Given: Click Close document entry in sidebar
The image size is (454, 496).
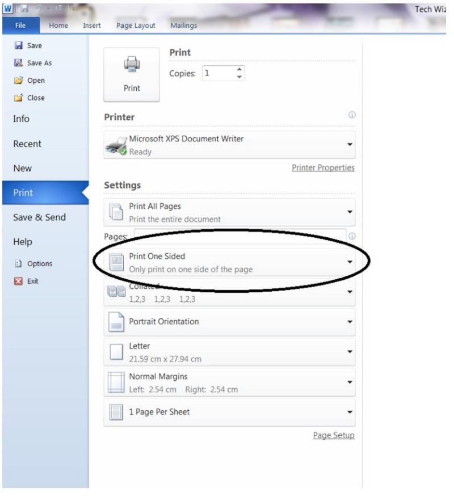Looking at the screenshot, I should pos(30,98).
